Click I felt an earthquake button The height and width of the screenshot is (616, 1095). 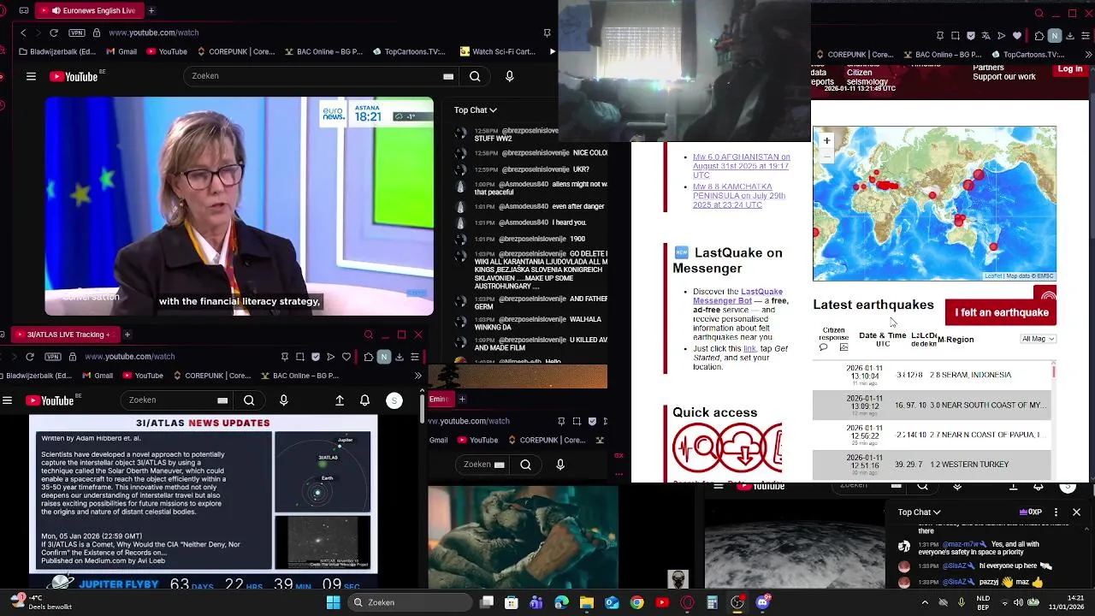pos(1001,312)
